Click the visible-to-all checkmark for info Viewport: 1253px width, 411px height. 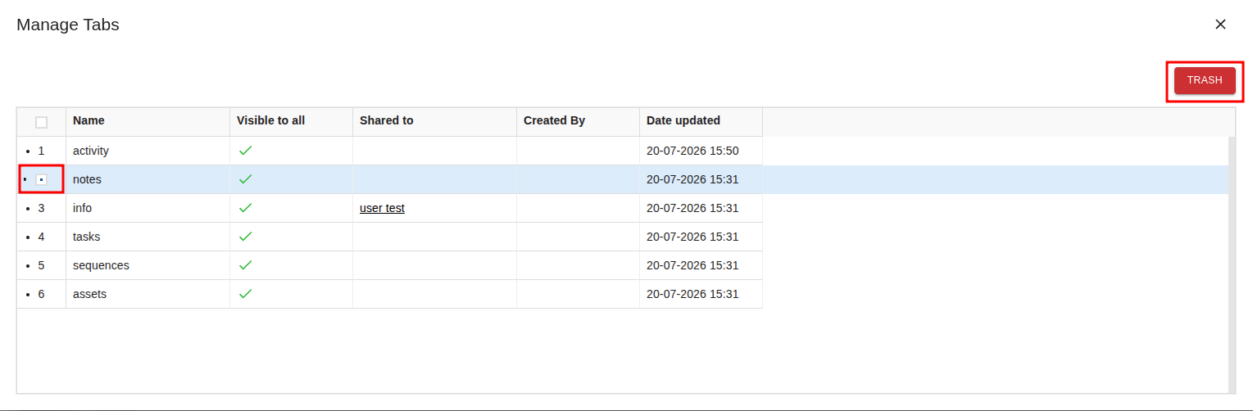[x=245, y=208]
